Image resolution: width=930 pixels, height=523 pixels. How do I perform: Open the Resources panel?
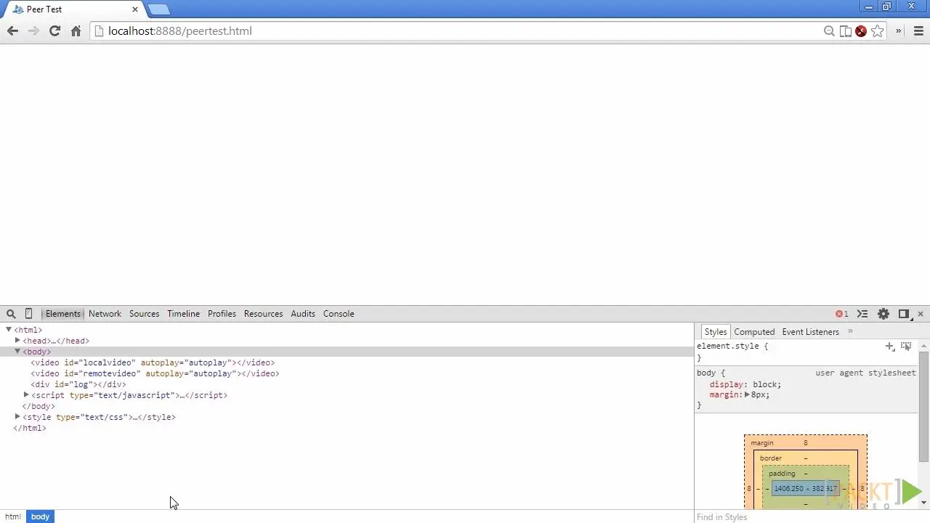tap(263, 314)
